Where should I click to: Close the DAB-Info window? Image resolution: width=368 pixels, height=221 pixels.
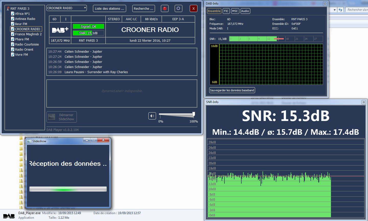click(x=325, y=4)
